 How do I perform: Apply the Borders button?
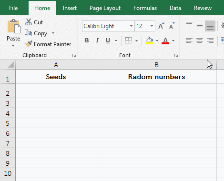tap(128, 40)
